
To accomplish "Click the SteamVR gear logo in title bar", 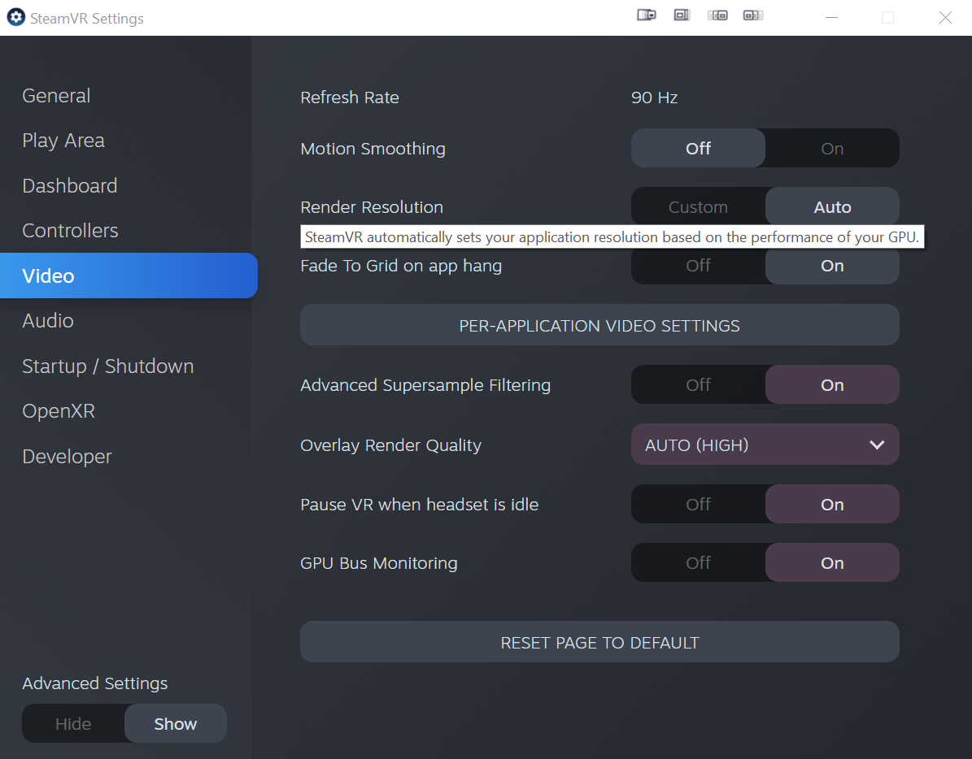I will pos(16,17).
